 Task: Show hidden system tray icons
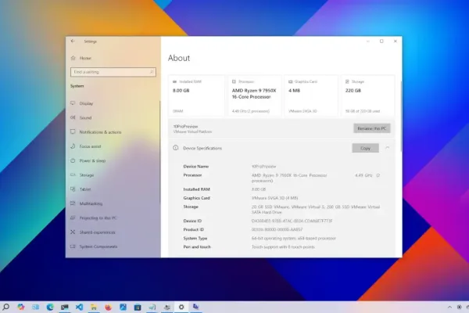(x=449, y=307)
